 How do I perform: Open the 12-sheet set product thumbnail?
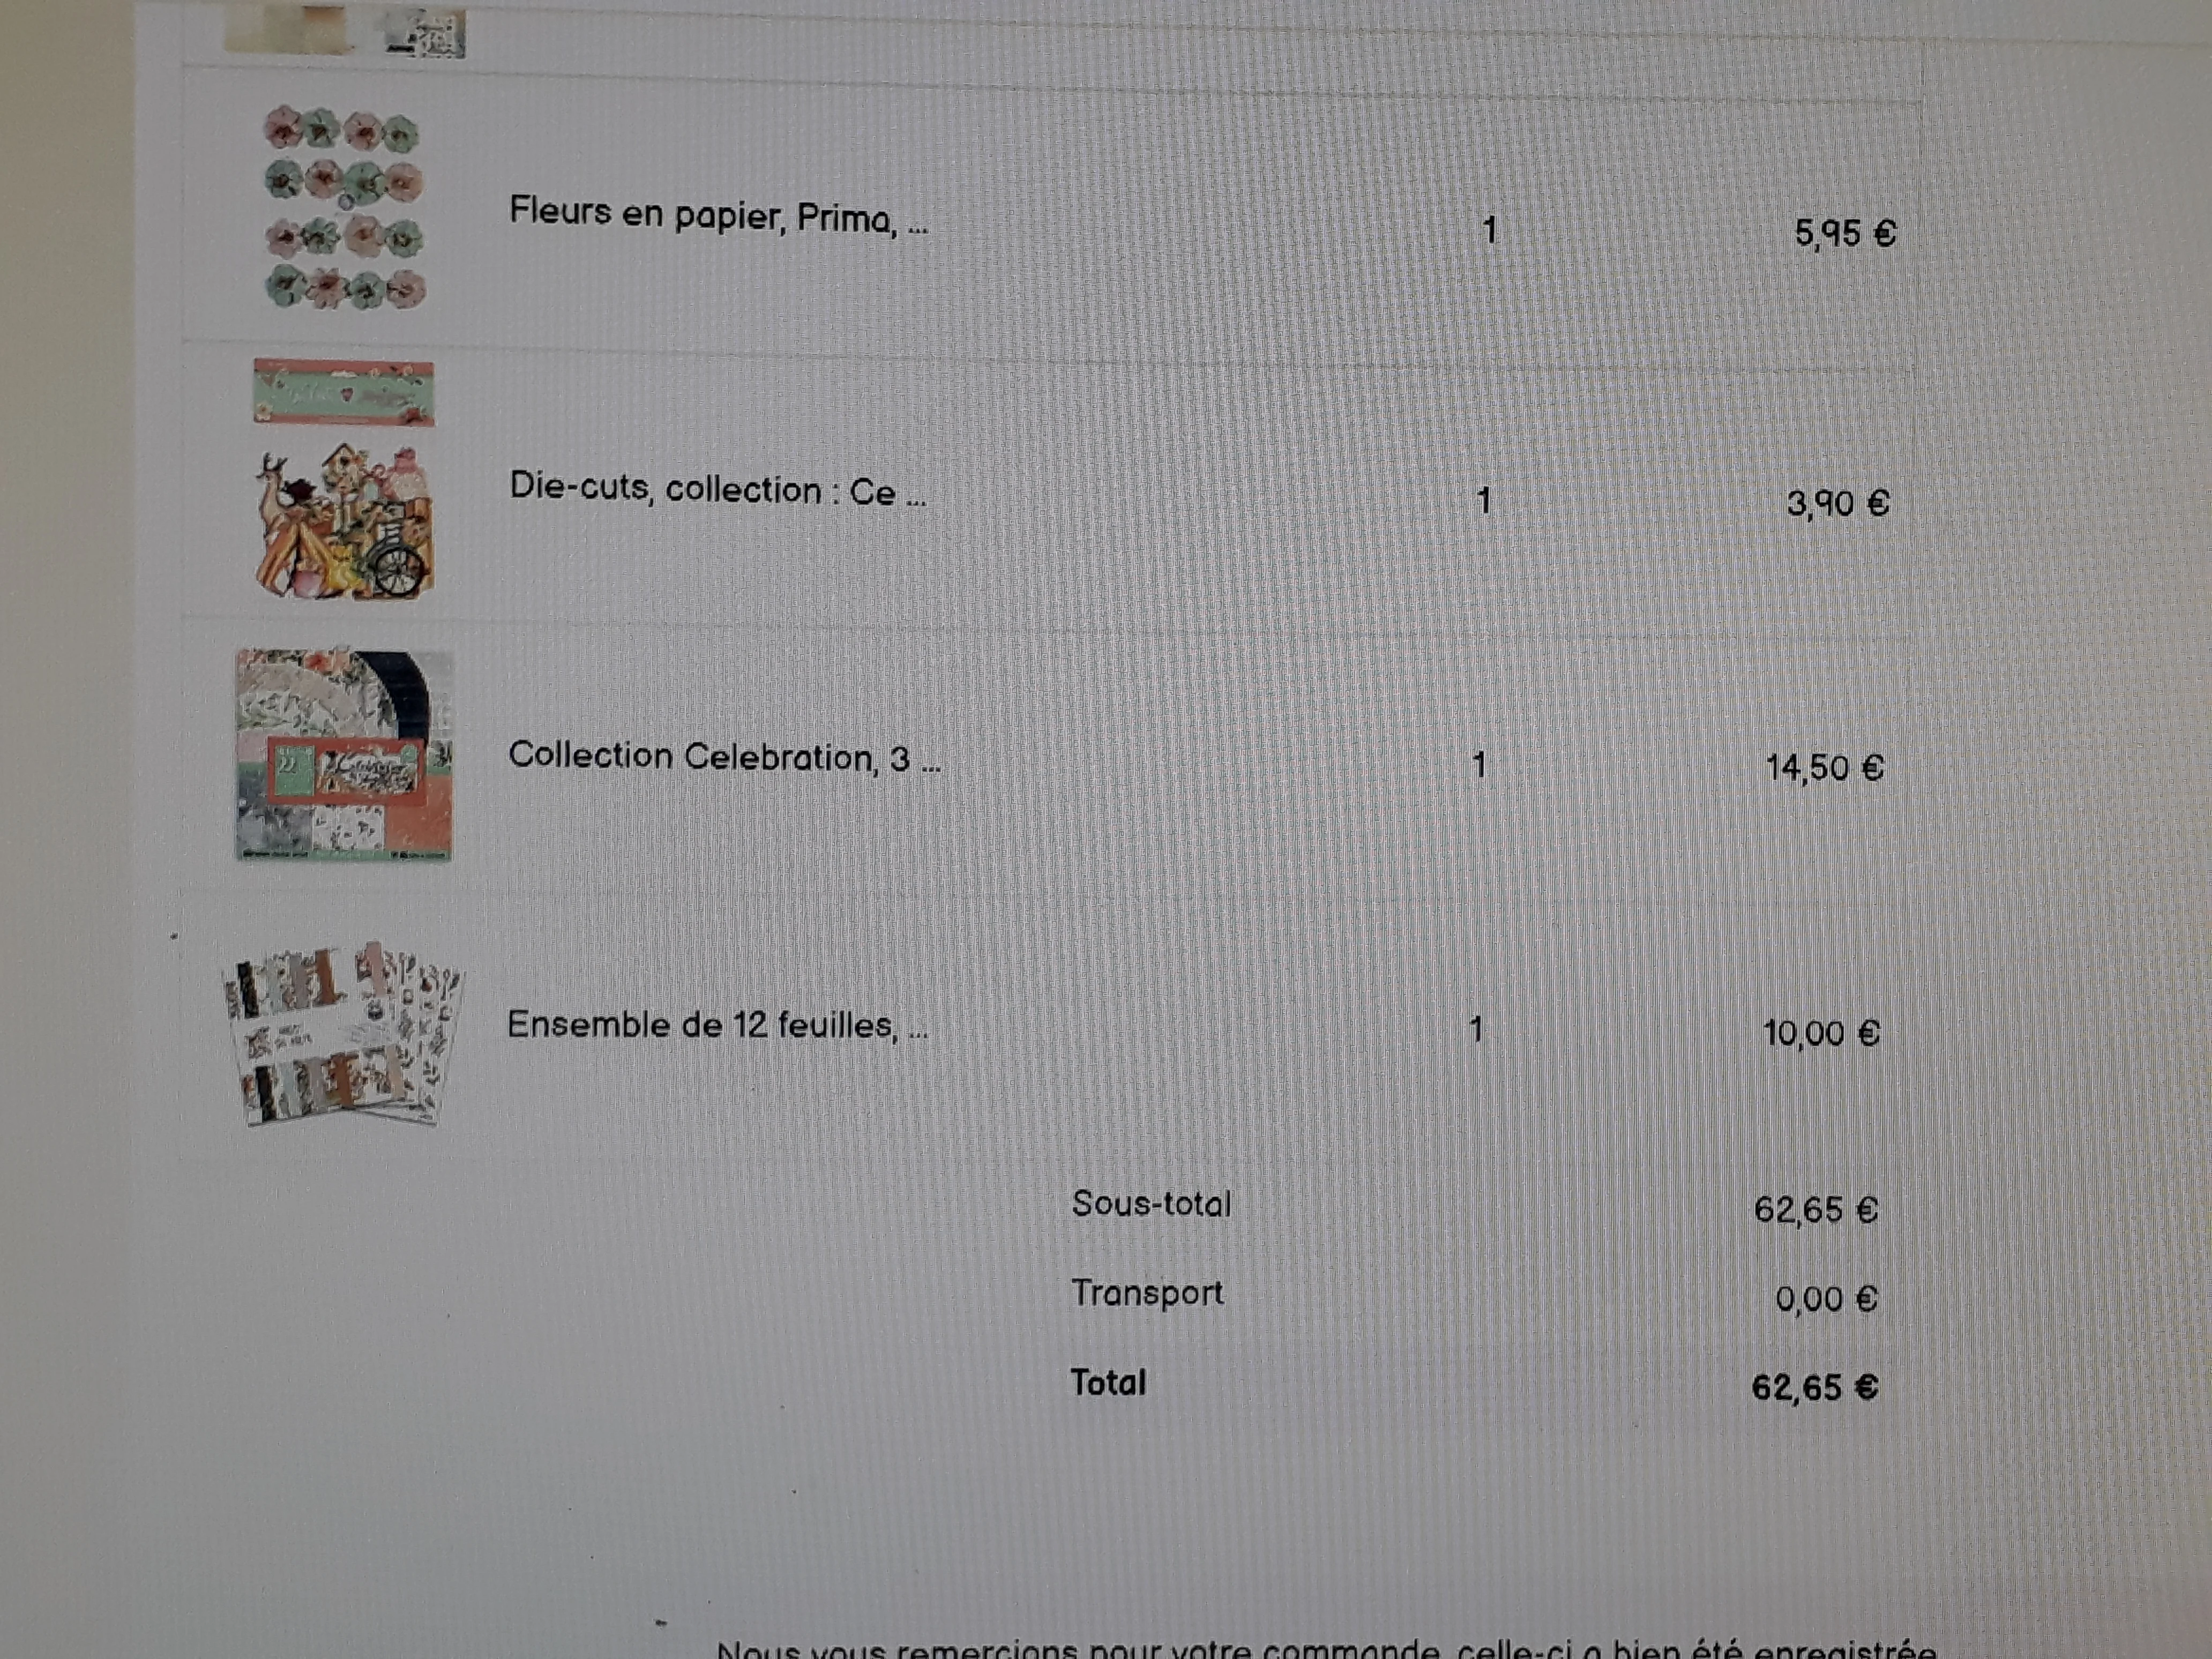pos(343,1034)
